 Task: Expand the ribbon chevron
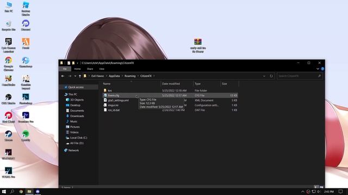click(318, 69)
